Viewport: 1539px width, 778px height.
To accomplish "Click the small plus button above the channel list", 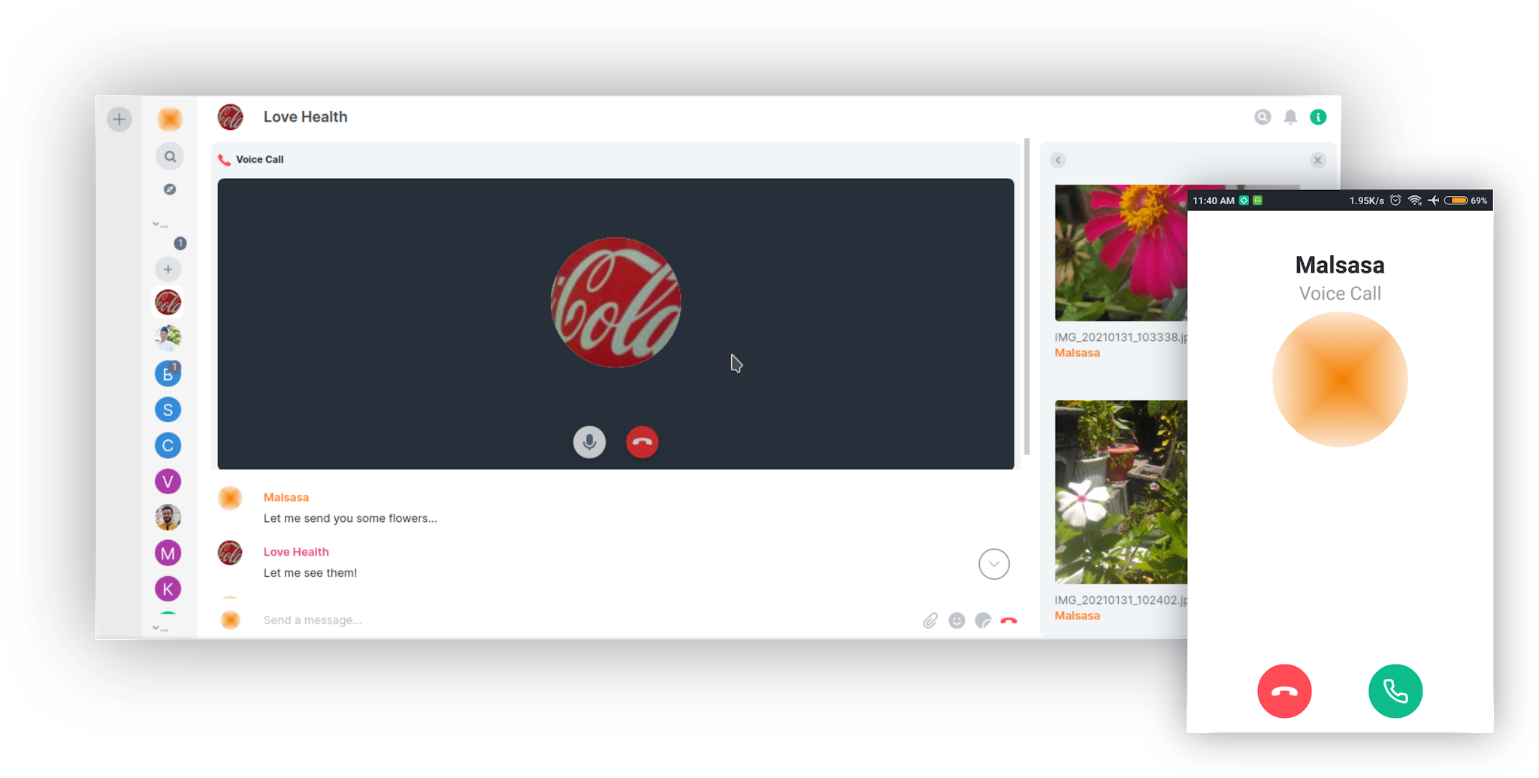I will tap(168, 269).
